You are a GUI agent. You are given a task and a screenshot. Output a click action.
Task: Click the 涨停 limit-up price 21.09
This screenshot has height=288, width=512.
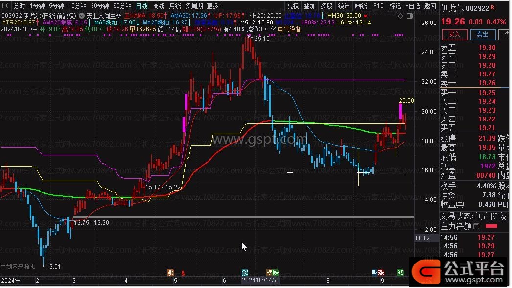point(487,139)
